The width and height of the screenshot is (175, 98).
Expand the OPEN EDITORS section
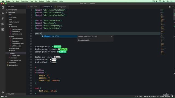click(12, 10)
